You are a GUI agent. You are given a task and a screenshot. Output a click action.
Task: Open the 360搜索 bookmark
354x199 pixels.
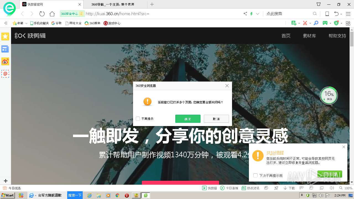(x=92, y=23)
